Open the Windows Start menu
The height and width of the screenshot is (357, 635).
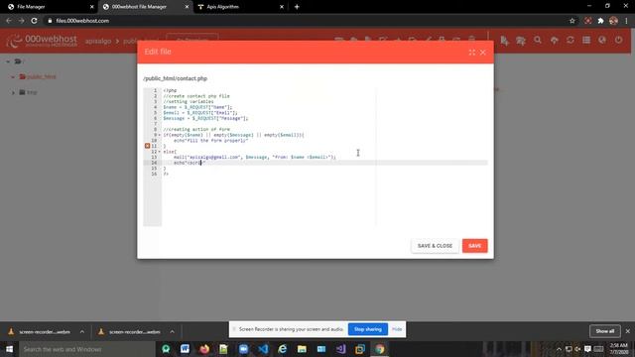[x=9, y=349]
